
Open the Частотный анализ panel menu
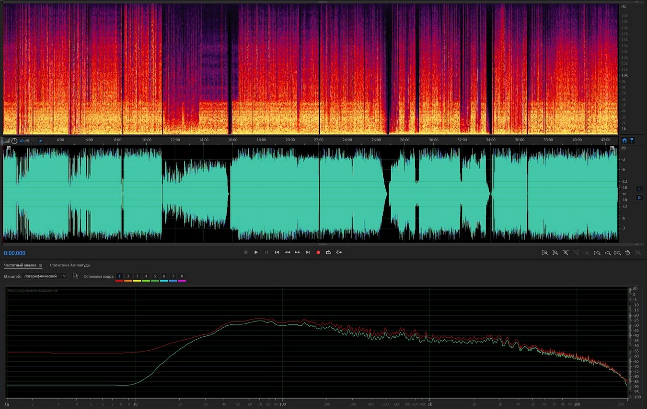[41, 265]
